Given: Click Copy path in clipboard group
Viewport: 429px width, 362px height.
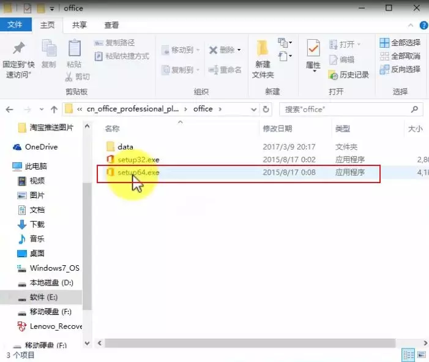Looking at the screenshot, I should coord(114,43).
